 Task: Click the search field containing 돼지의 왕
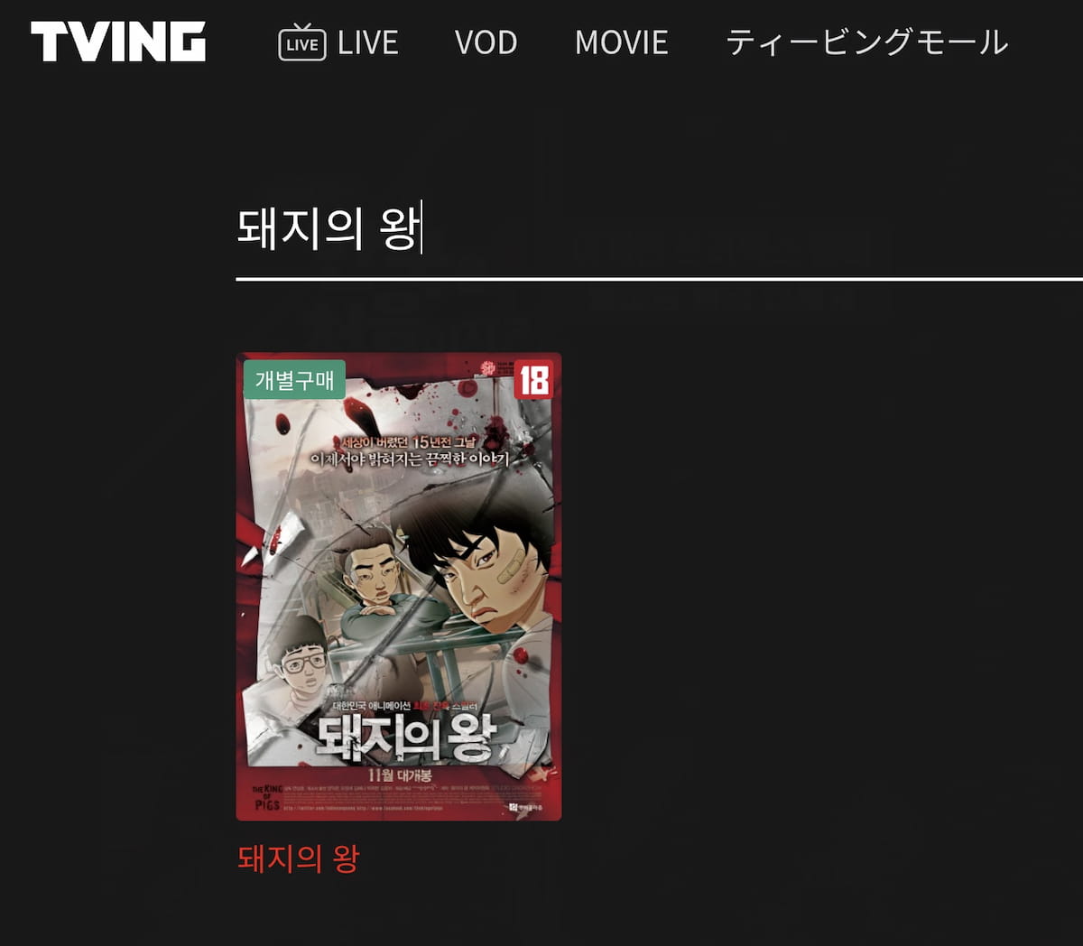click(x=659, y=229)
